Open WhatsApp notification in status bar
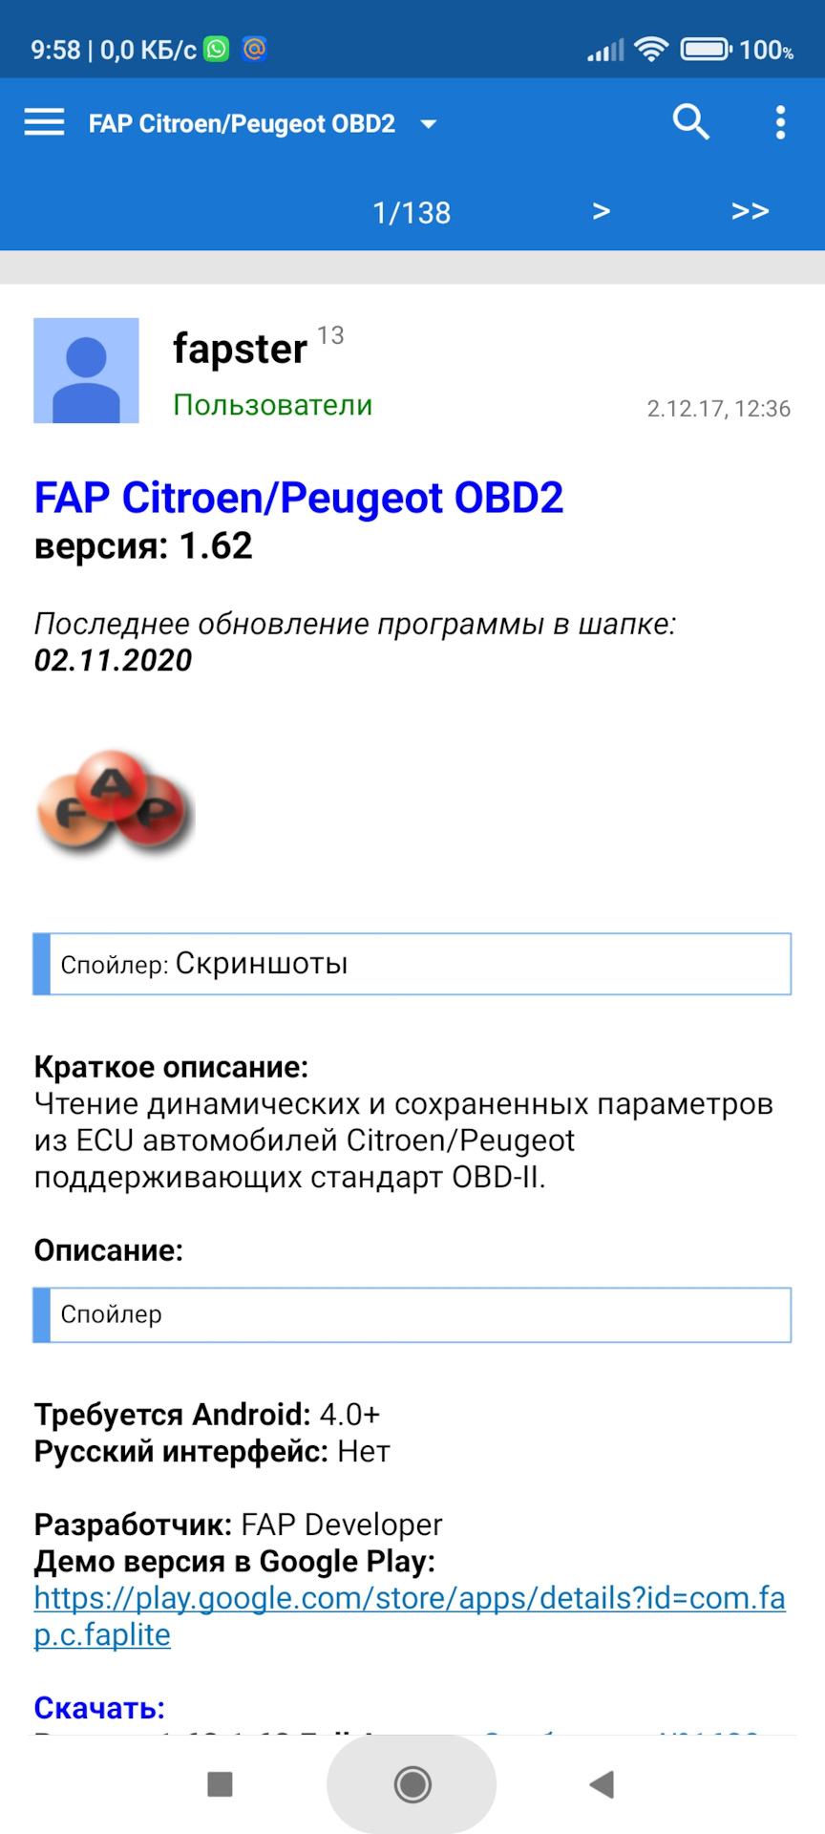 [218, 47]
